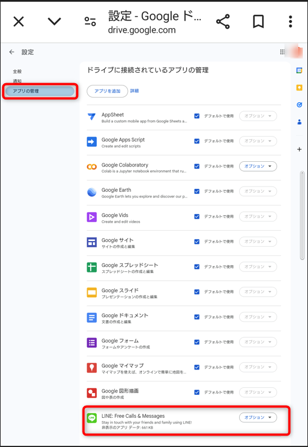
Task: Click the Google マイマップ icon
Action: pyautogui.click(x=92, y=368)
